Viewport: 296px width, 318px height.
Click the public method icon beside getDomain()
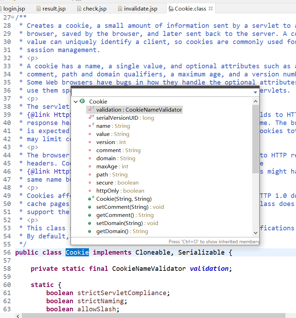90,231
